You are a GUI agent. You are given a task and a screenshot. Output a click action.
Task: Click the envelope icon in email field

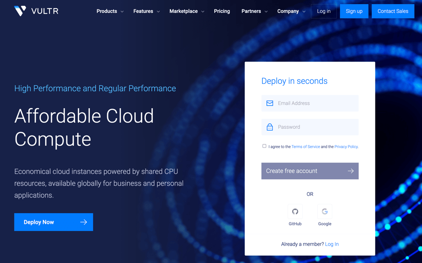tap(270, 103)
